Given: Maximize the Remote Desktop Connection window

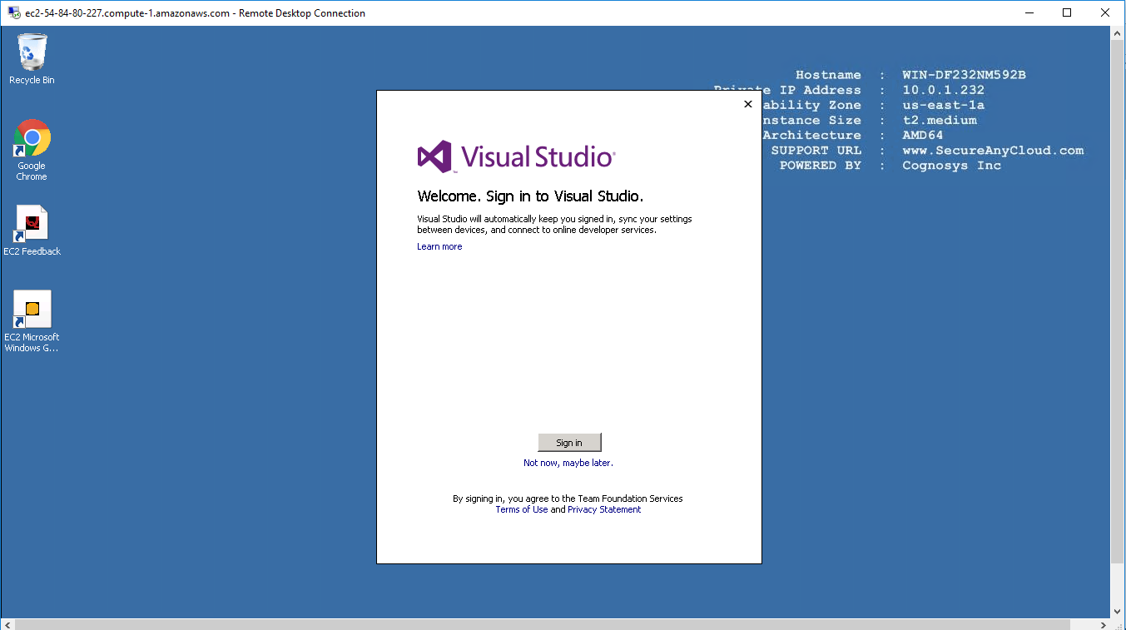Looking at the screenshot, I should (x=1067, y=12).
